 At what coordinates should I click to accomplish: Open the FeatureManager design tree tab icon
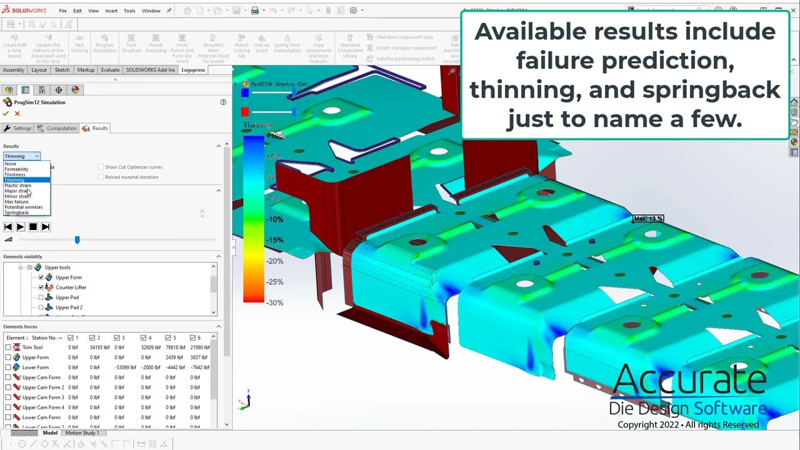point(9,90)
